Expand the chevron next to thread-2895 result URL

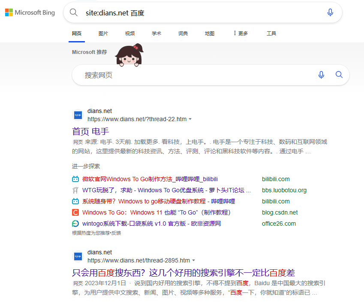tap(193, 260)
